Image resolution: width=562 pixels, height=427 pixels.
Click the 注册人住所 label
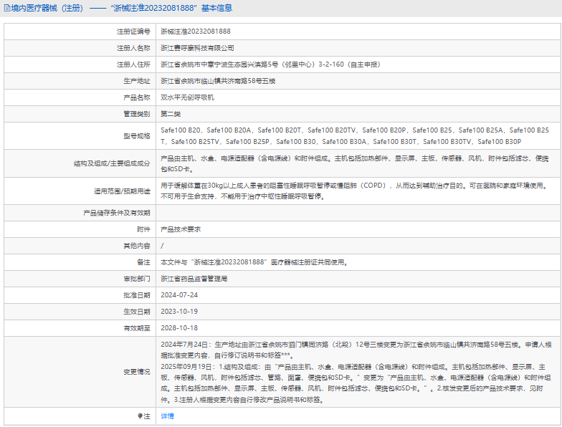133,64
